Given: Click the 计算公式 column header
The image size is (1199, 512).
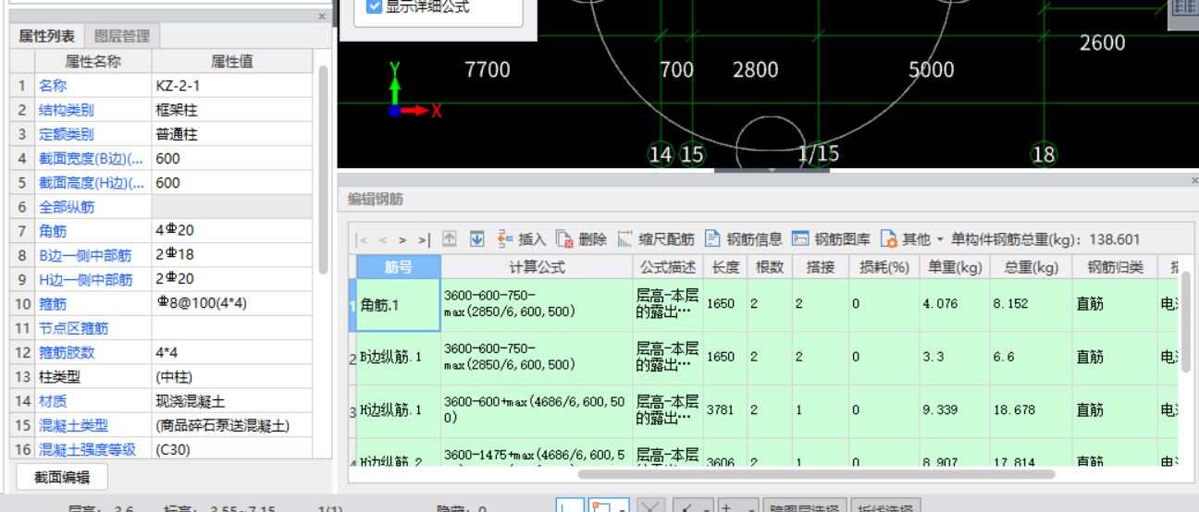Looking at the screenshot, I should [x=537, y=267].
